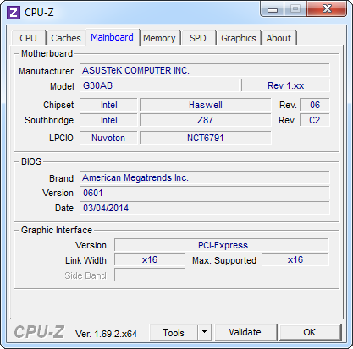The width and height of the screenshot is (353, 349).
Task: Click the BIOS date 03/04/2014 field
Action: click(x=205, y=208)
